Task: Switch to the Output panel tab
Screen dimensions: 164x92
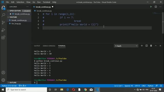Action: (37, 46)
